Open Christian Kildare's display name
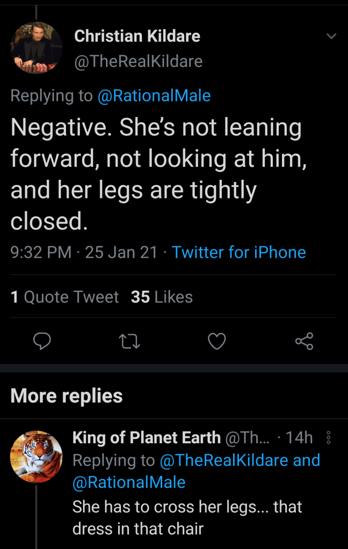 point(137,36)
